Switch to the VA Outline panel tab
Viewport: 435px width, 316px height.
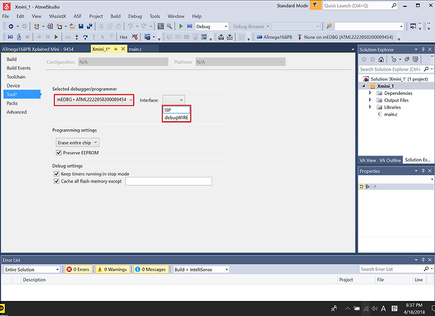(390, 160)
